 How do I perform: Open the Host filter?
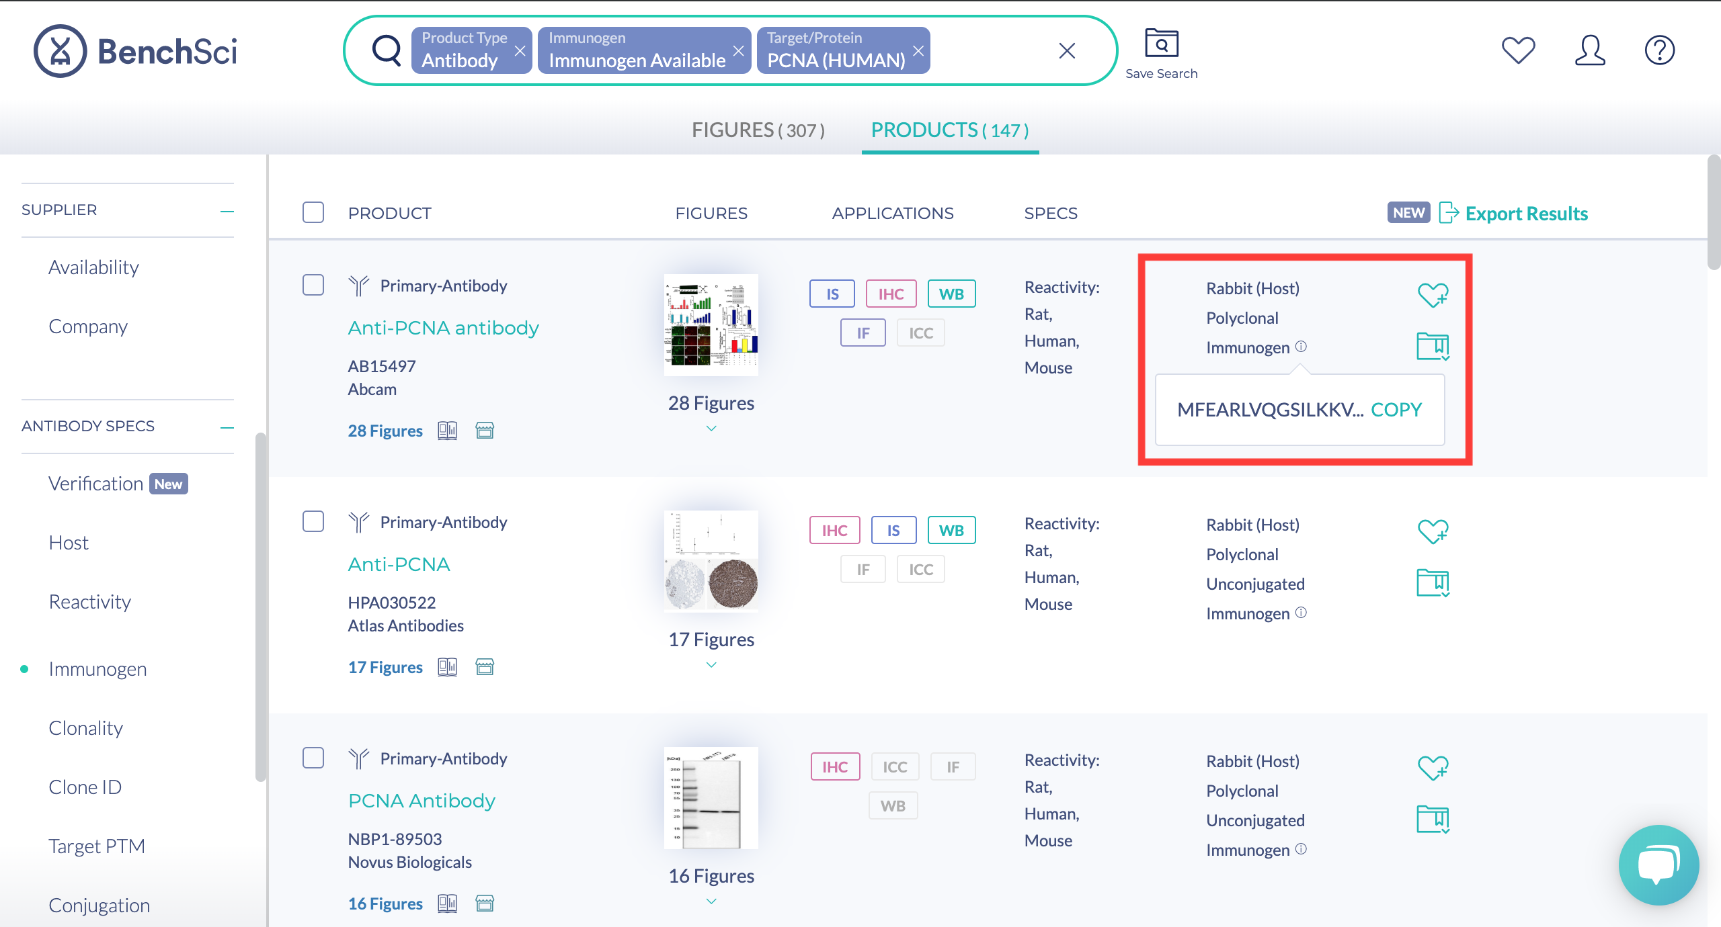(x=69, y=543)
